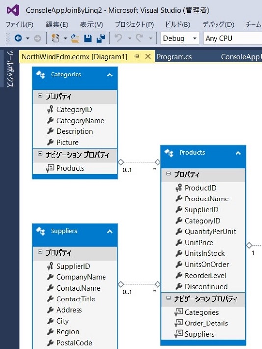Click the CategoryID key icon
This screenshot has height=349, width=262.
50,109
